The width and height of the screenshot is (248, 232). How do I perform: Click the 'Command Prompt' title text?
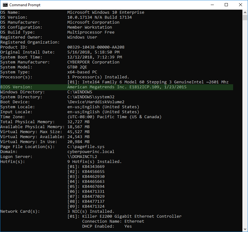[x=25, y=5]
